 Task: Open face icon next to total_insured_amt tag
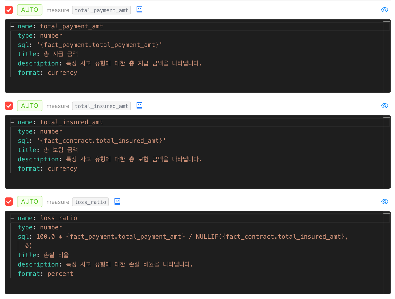(139, 106)
